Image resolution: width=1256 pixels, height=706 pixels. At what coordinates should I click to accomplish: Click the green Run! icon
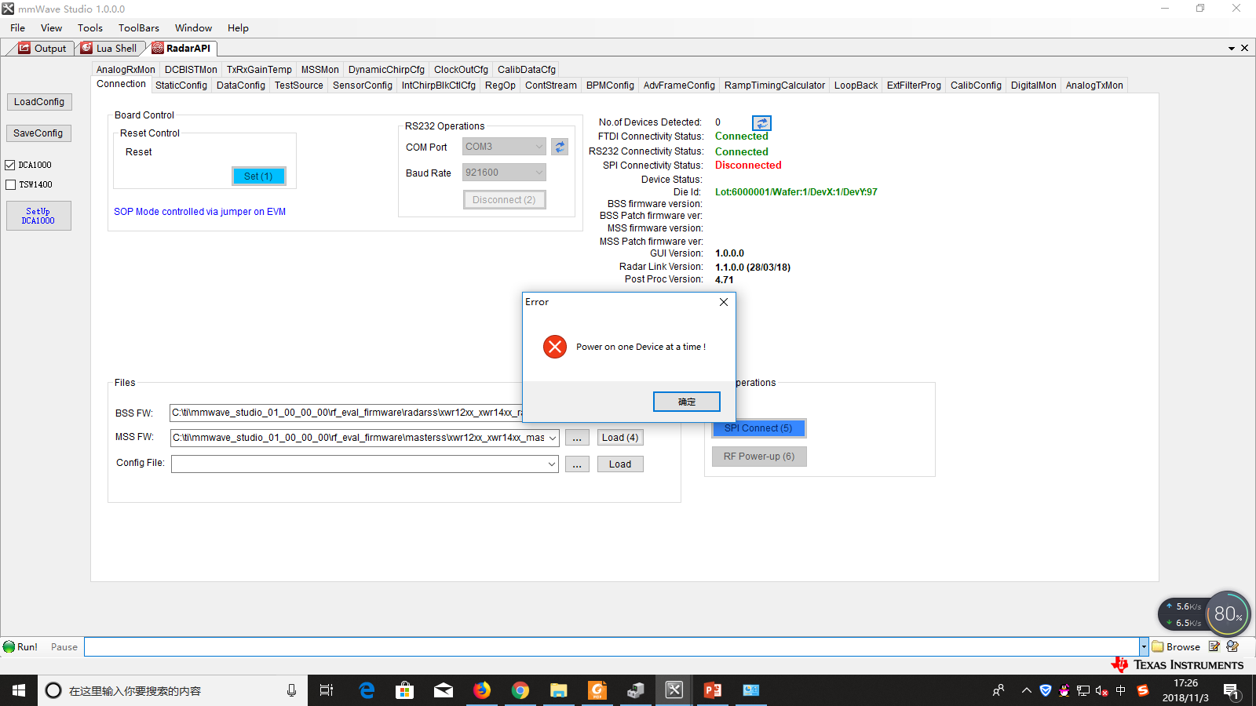[9, 647]
